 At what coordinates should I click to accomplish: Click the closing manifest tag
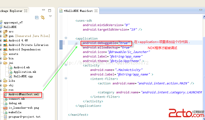[x=78, y=115]
